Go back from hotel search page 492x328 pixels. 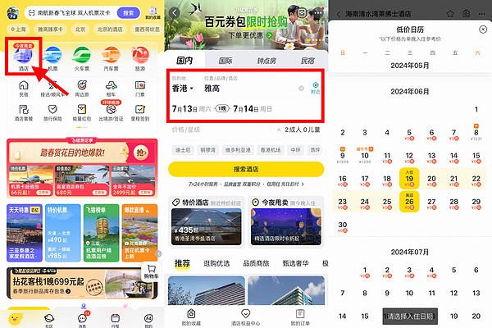tap(175, 13)
